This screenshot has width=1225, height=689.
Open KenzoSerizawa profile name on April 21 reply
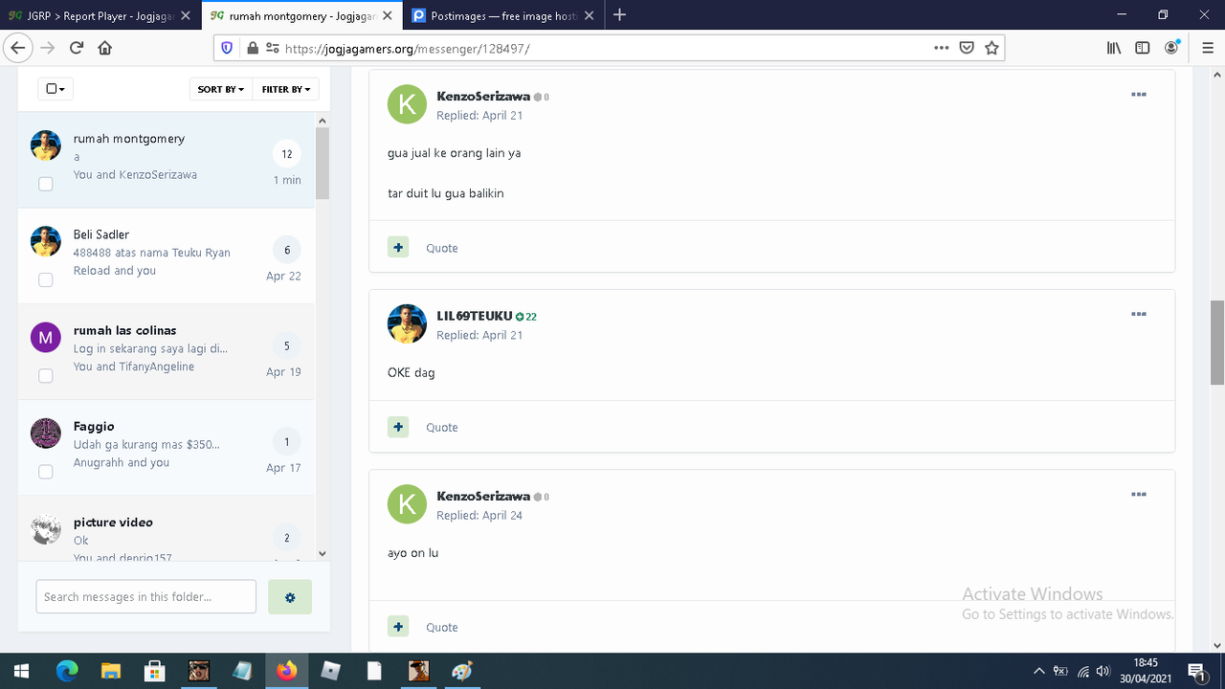click(x=483, y=97)
